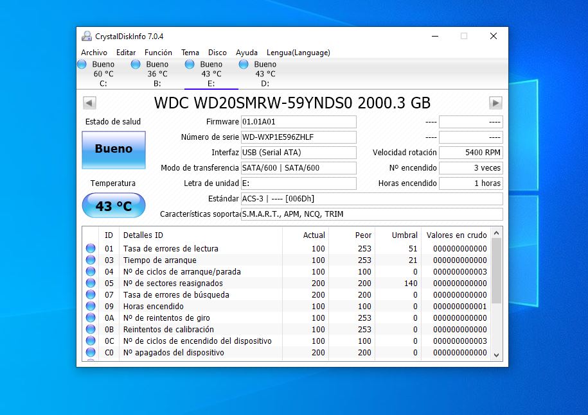Viewport: 588px width, 415px height.
Task: Click the blue status dot beside Tasa de errores de lectura
Action: click(x=89, y=248)
